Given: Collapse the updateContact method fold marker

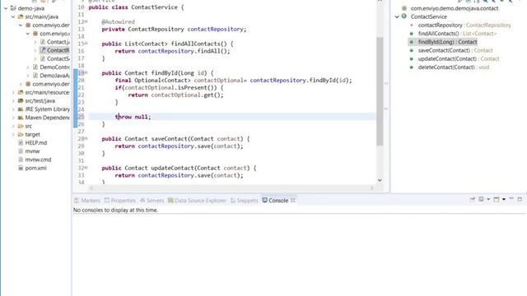Looking at the screenshot, I should point(86,168).
